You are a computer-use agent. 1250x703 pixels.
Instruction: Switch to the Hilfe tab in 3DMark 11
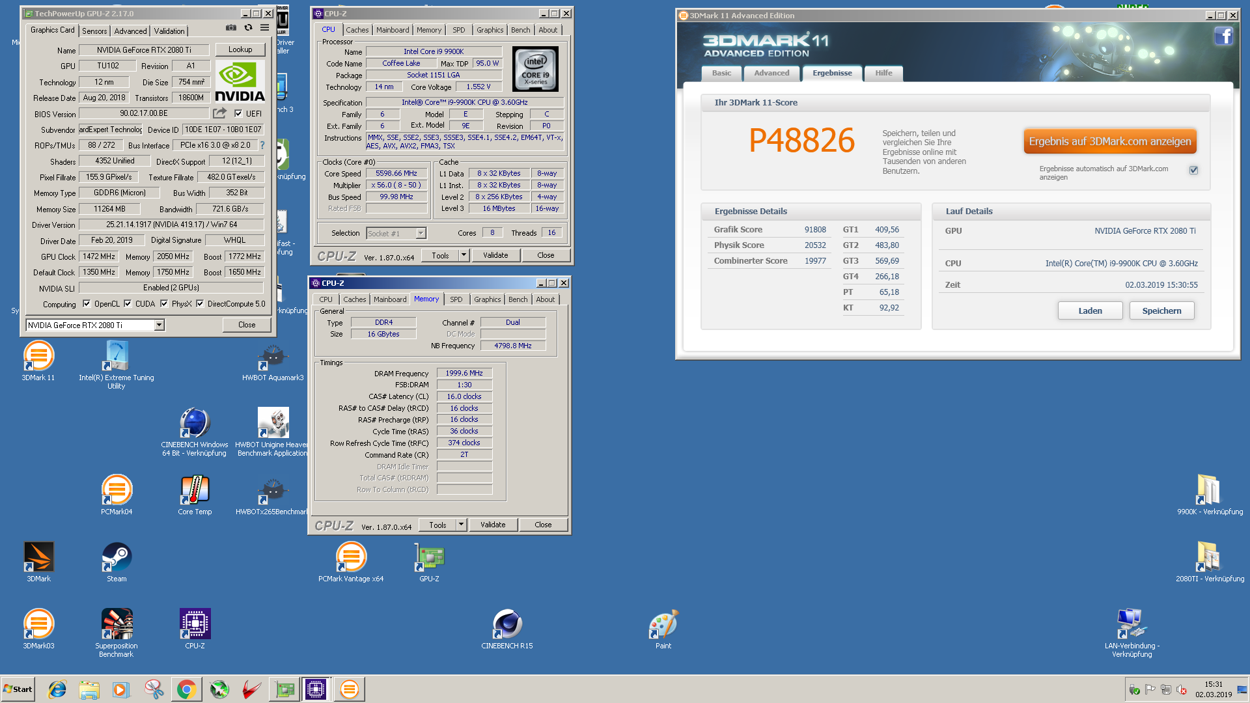click(x=883, y=73)
